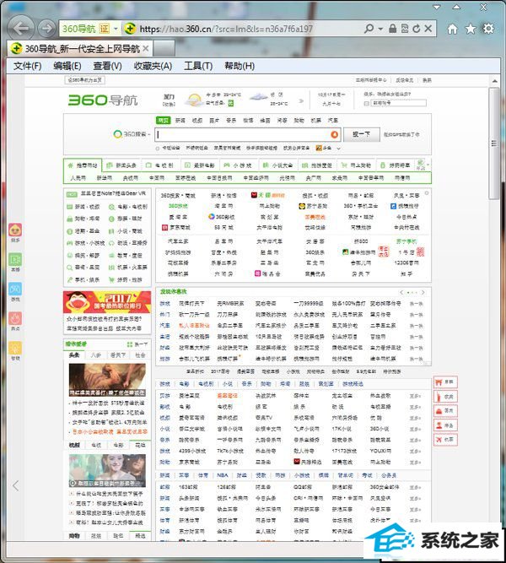Click the yellow lightbulb icon in left sidebar
This screenshot has height=563, width=506.
pos(15,348)
